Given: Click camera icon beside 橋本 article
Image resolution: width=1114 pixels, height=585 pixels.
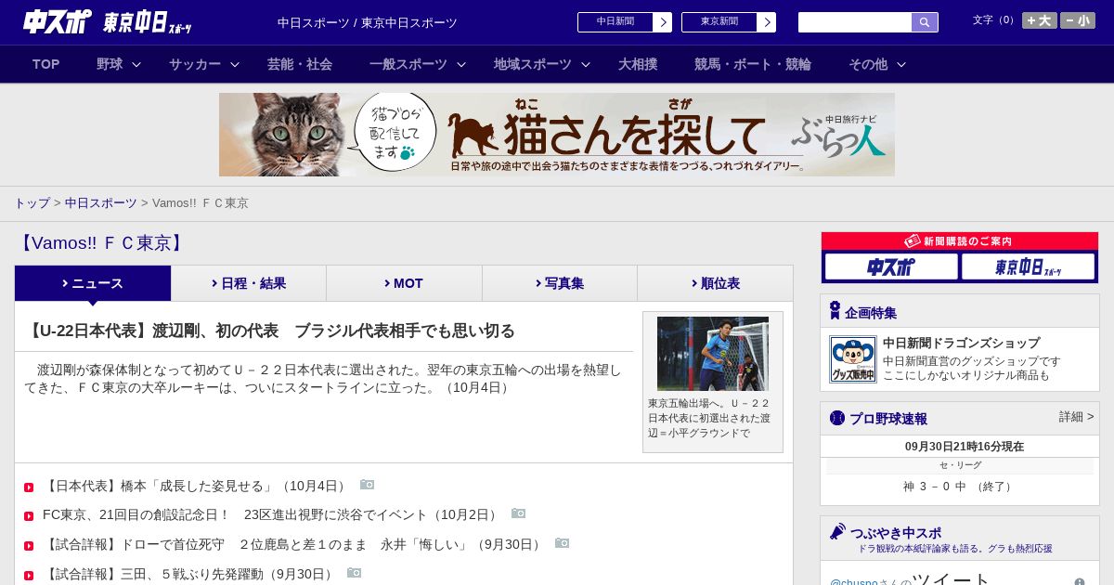Looking at the screenshot, I should tap(368, 485).
